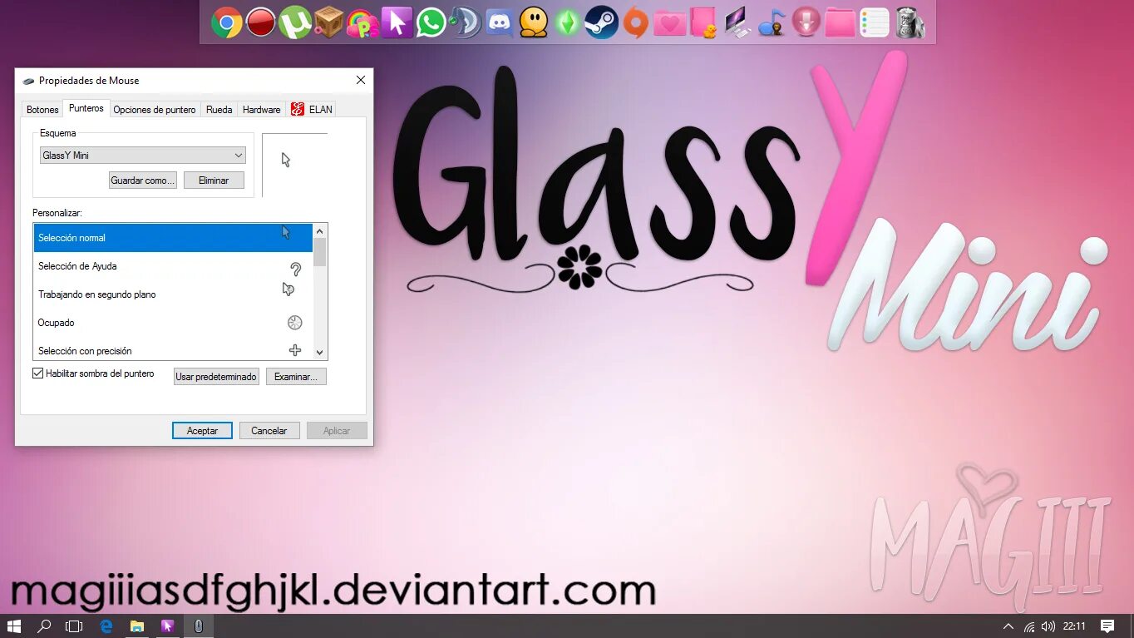Screen dimensions: 1134x638
Task: Open the sticky notes icon in the dock
Action: point(874,22)
